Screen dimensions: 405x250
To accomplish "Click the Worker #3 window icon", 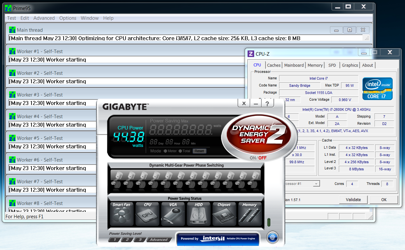I will pyautogui.click(x=12, y=95).
